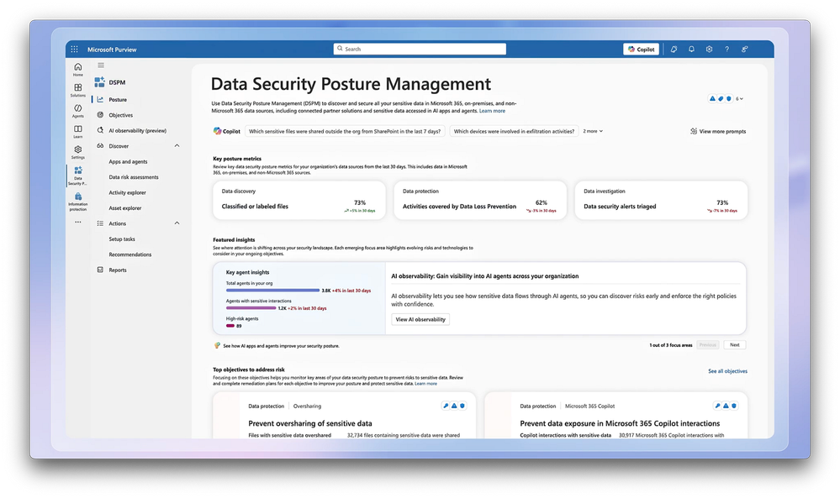Open Prevent data exposure in Copilot interactions card
840x498 pixels.
[615, 417]
